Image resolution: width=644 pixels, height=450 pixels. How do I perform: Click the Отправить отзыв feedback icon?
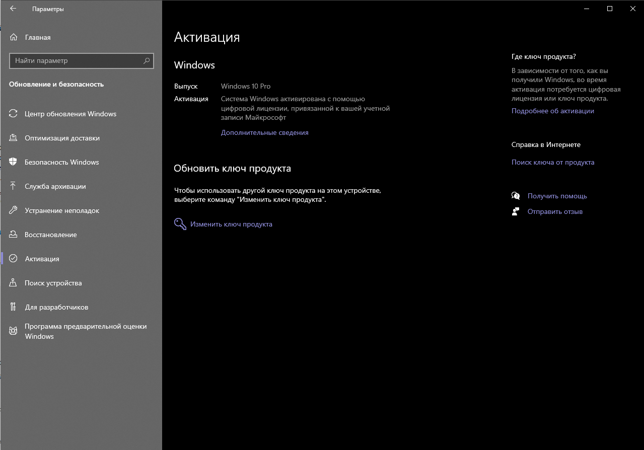point(516,211)
